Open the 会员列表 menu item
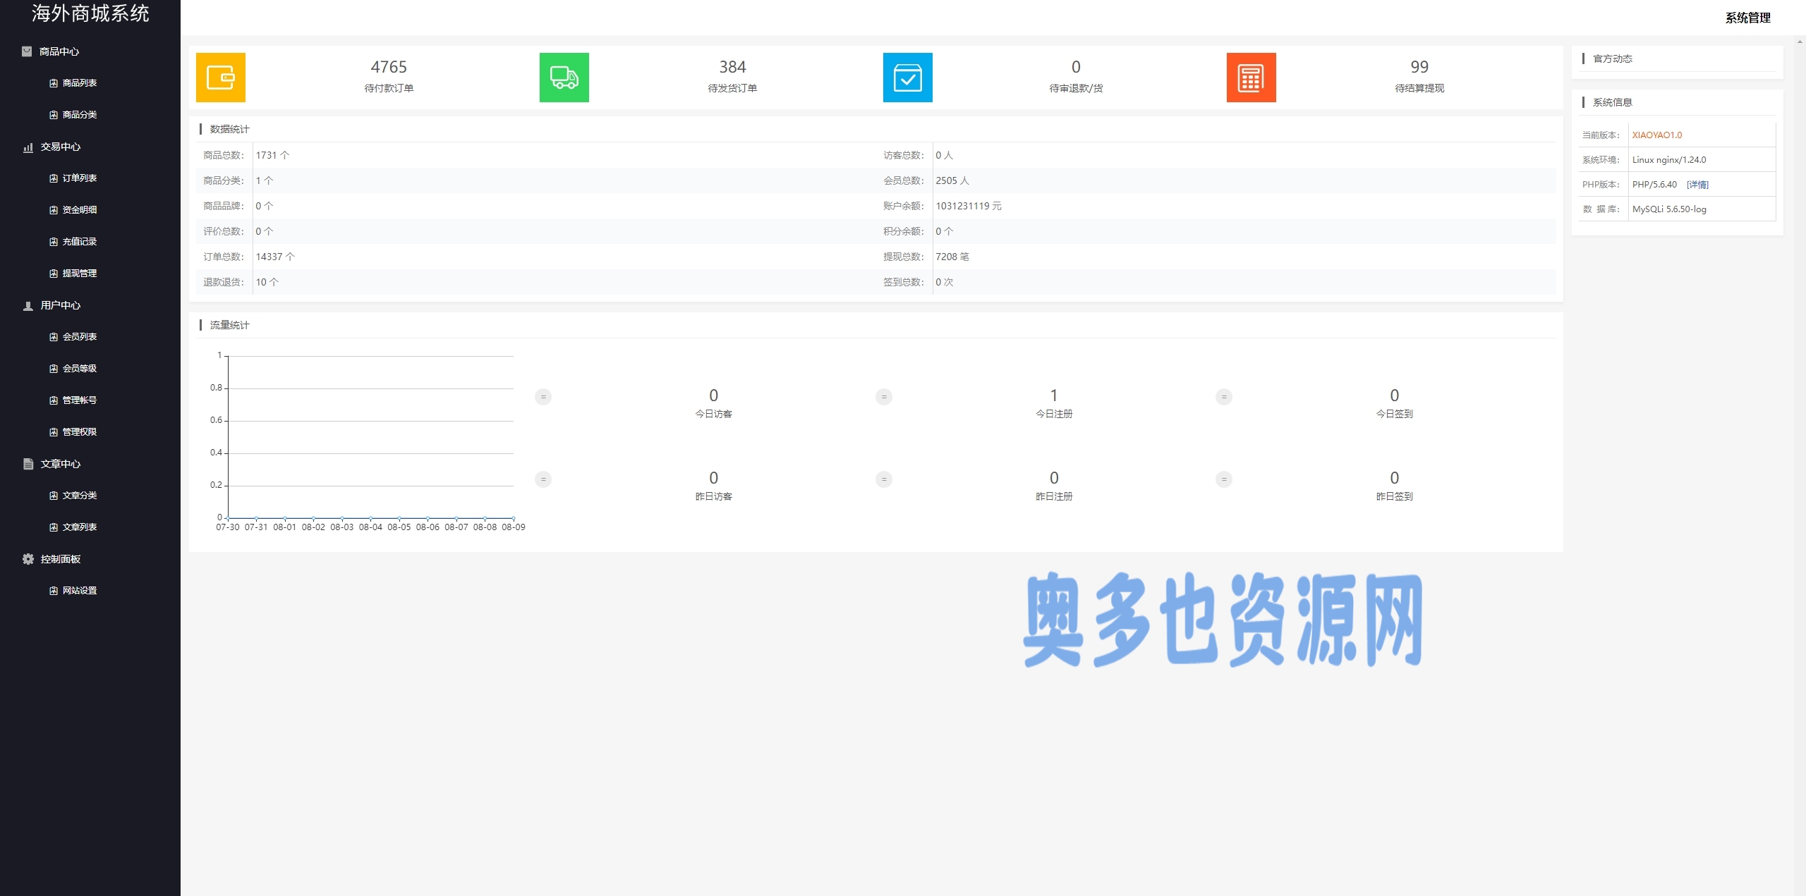1806x896 pixels. tap(80, 337)
